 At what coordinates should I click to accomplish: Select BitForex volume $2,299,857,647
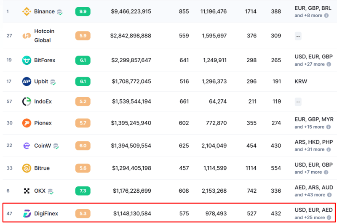131,60
